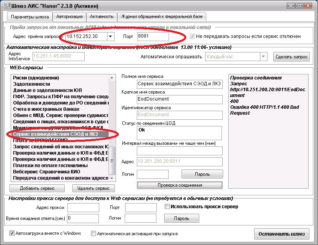Viewport: 318px width, 245px height.
Task: Enable Автоматическая активация при запуске checkbox
Action: click(93, 234)
